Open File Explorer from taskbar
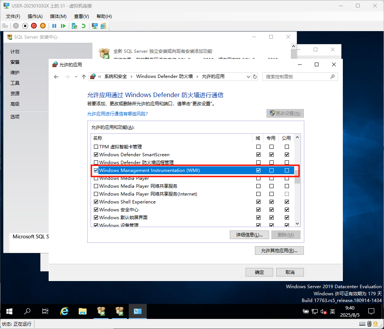This screenshot has width=384, height=329. point(83,311)
